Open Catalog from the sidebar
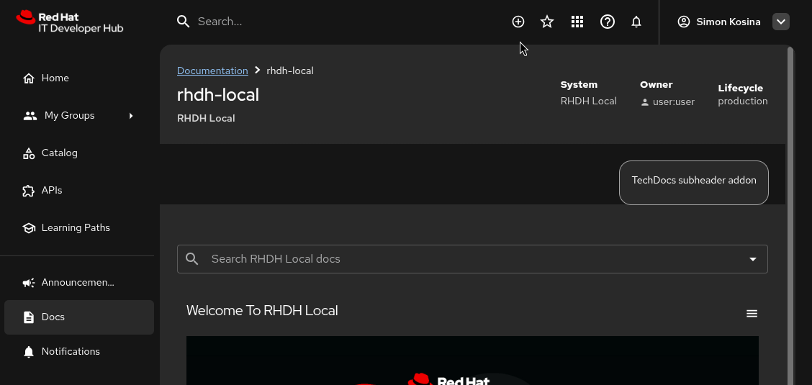 59,153
